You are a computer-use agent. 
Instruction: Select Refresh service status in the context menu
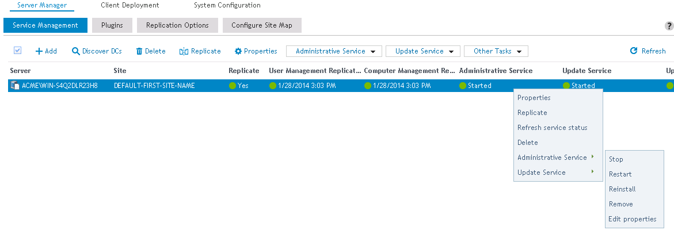552,128
